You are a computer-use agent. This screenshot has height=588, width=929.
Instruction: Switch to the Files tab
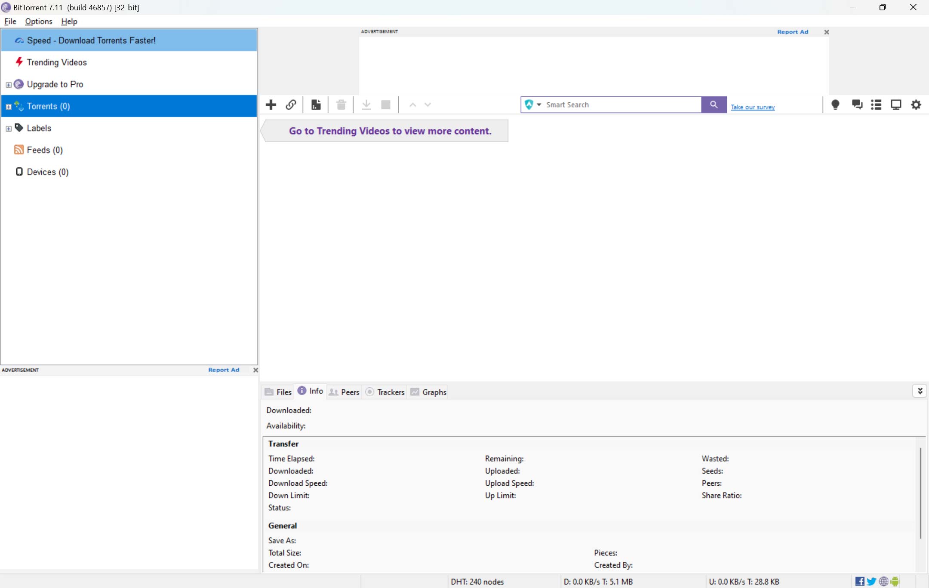tap(278, 392)
